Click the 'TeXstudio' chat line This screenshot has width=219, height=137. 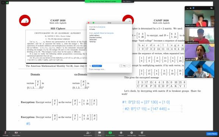click(x=93, y=40)
